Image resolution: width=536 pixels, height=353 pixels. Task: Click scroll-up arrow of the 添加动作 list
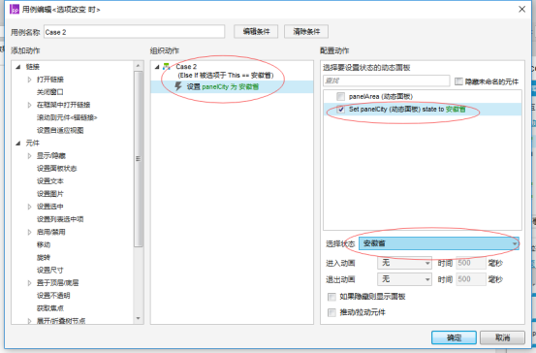pyautogui.click(x=138, y=65)
